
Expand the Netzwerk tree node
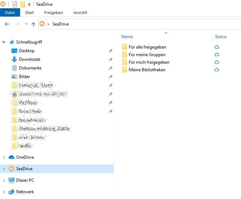(x=4, y=192)
